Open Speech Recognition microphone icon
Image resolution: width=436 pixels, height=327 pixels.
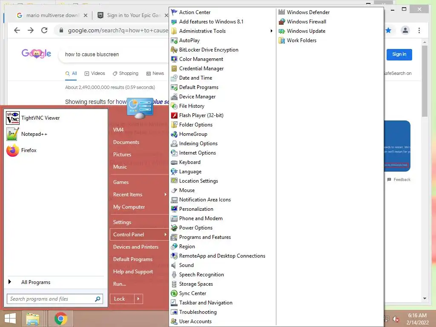pos(174,275)
